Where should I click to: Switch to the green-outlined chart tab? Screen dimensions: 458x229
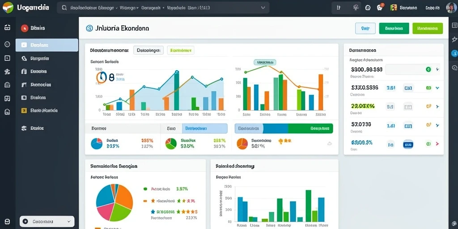[x=181, y=50]
